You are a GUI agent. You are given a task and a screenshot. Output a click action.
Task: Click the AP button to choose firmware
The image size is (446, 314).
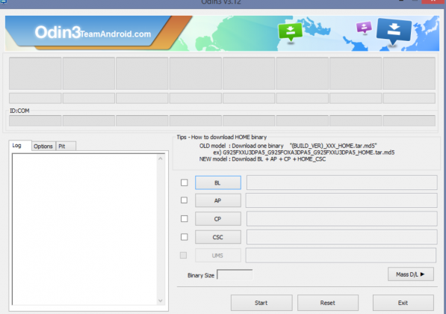pyautogui.click(x=218, y=200)
